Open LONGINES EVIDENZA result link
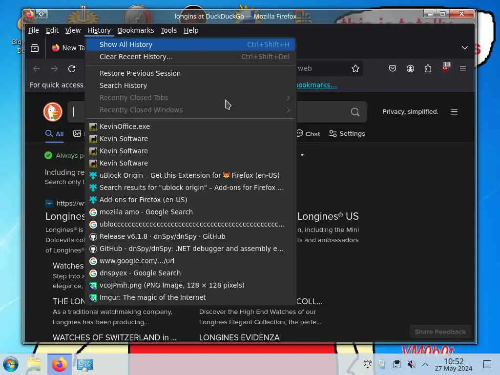Screen dimensions: 500x375 click(x=239, y=337)
